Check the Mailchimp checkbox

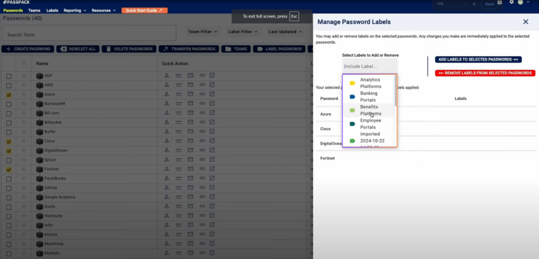[9, 244]
